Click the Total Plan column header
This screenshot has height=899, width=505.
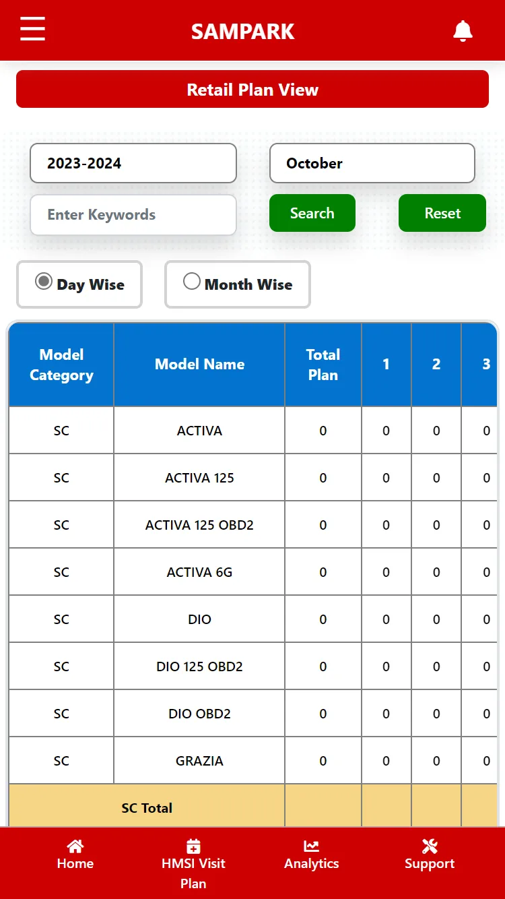[x=323, y=365]
